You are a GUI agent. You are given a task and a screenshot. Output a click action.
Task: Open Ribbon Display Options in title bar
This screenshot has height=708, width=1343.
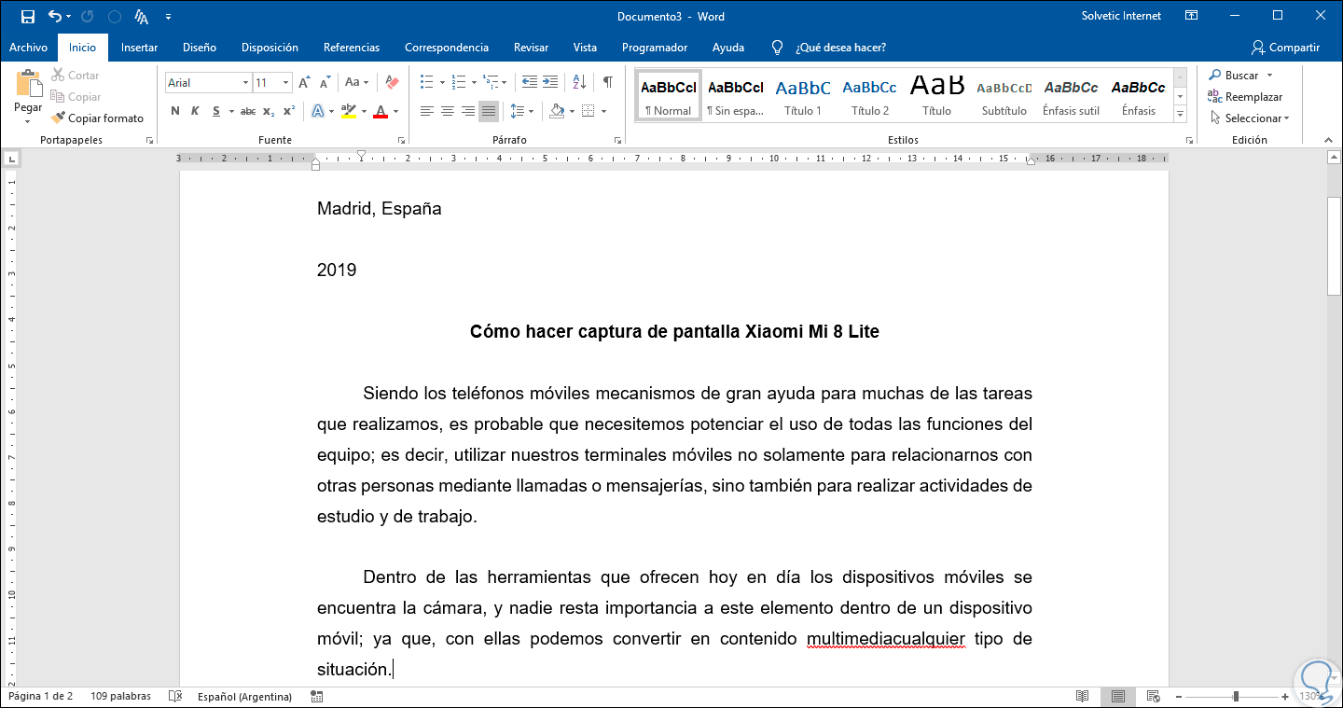1191,16
